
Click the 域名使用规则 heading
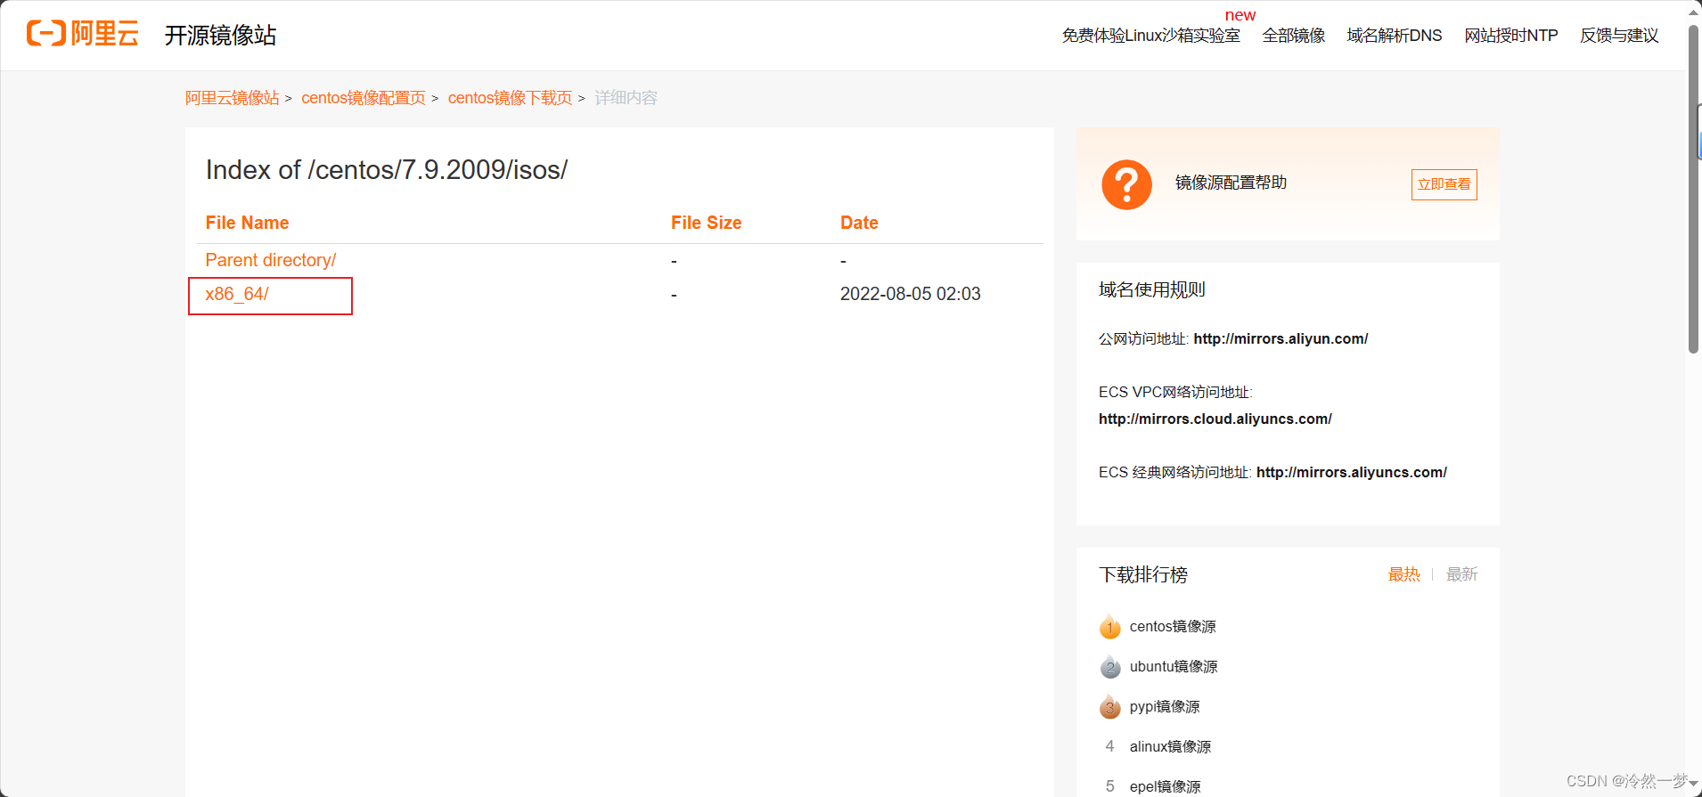(1151, 289)
